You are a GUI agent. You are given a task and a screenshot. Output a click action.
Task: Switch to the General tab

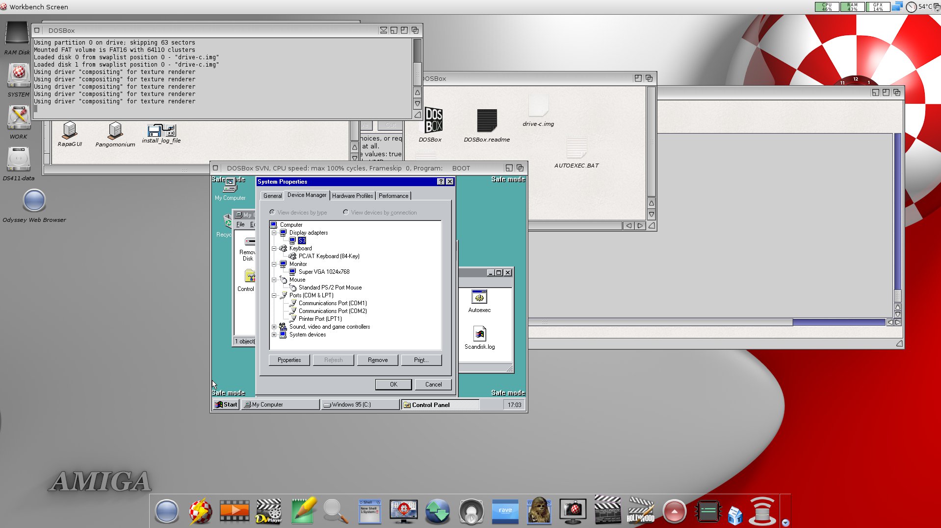(272, 196)
